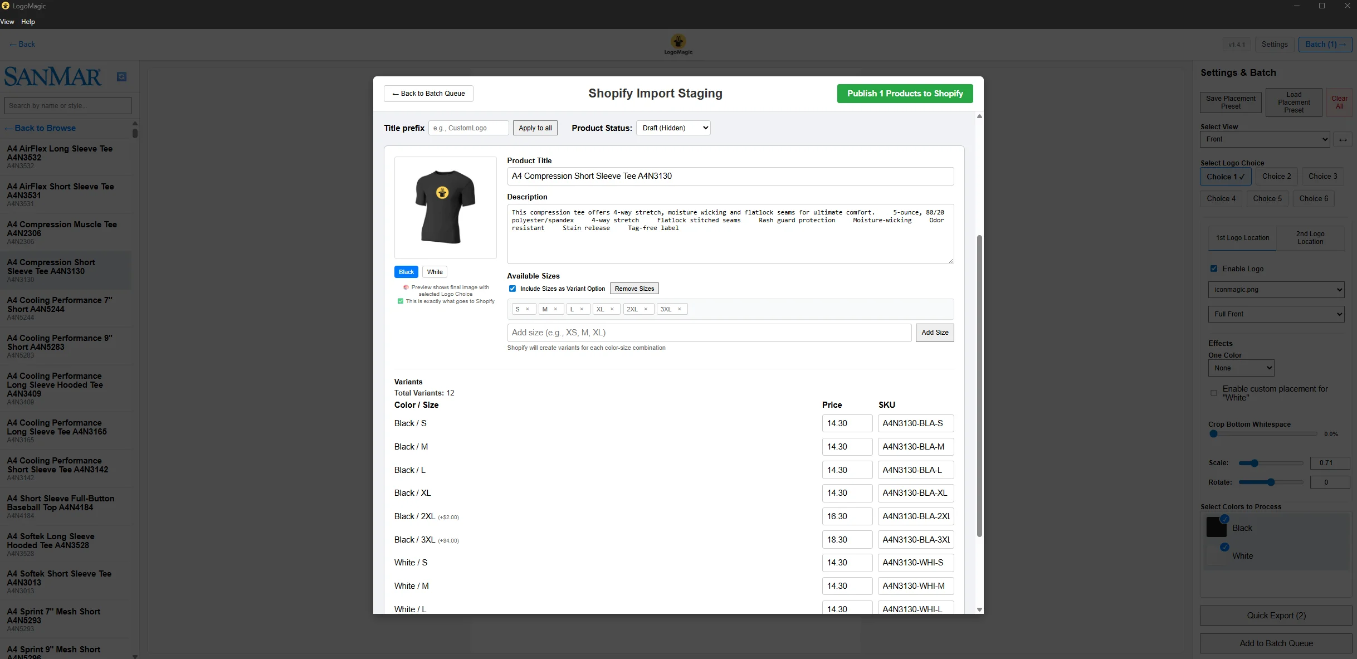Image resolution: width=1357 pixels, height=659 pixels.
Task: Select logo Choice 1
Action: tap(1226, 177)
